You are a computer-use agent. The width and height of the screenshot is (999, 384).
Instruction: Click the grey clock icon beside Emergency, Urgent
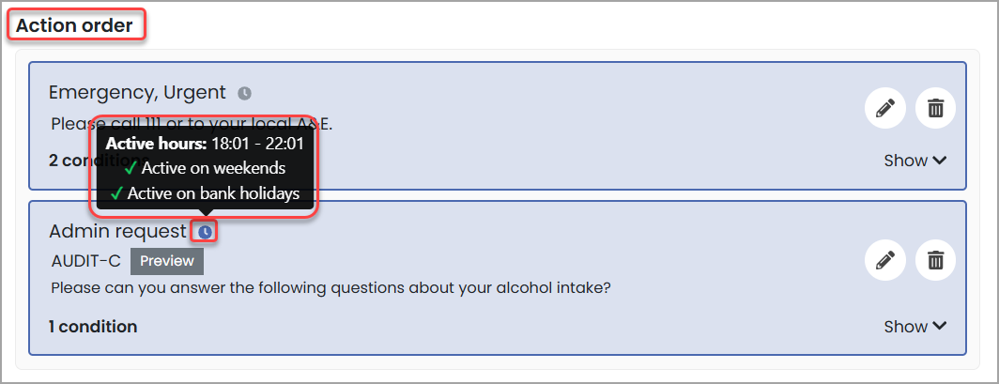click(244, 93)
